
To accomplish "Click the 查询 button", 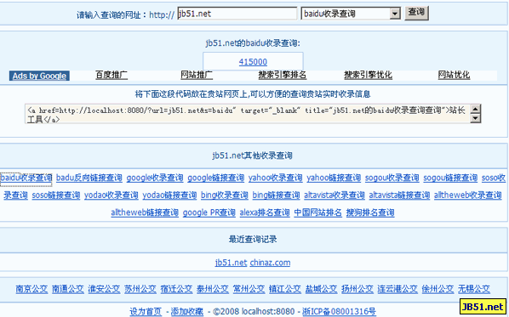I will coord(416,13).
